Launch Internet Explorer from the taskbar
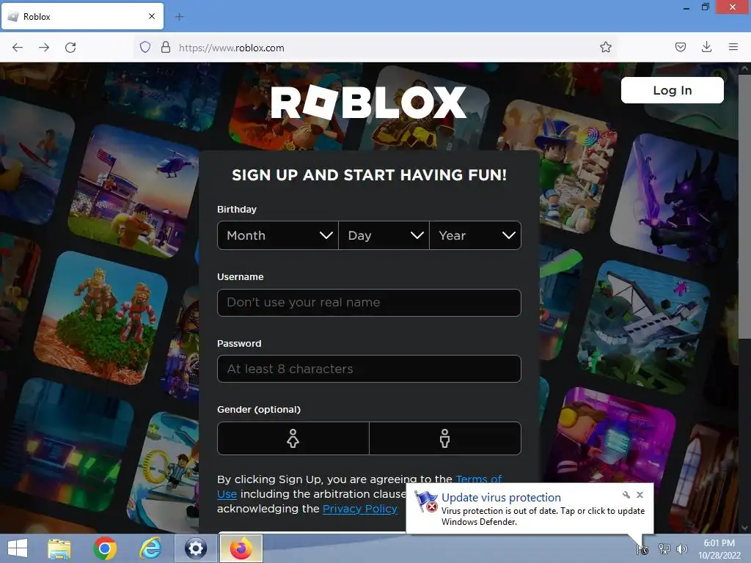 (x=150, y=548)
